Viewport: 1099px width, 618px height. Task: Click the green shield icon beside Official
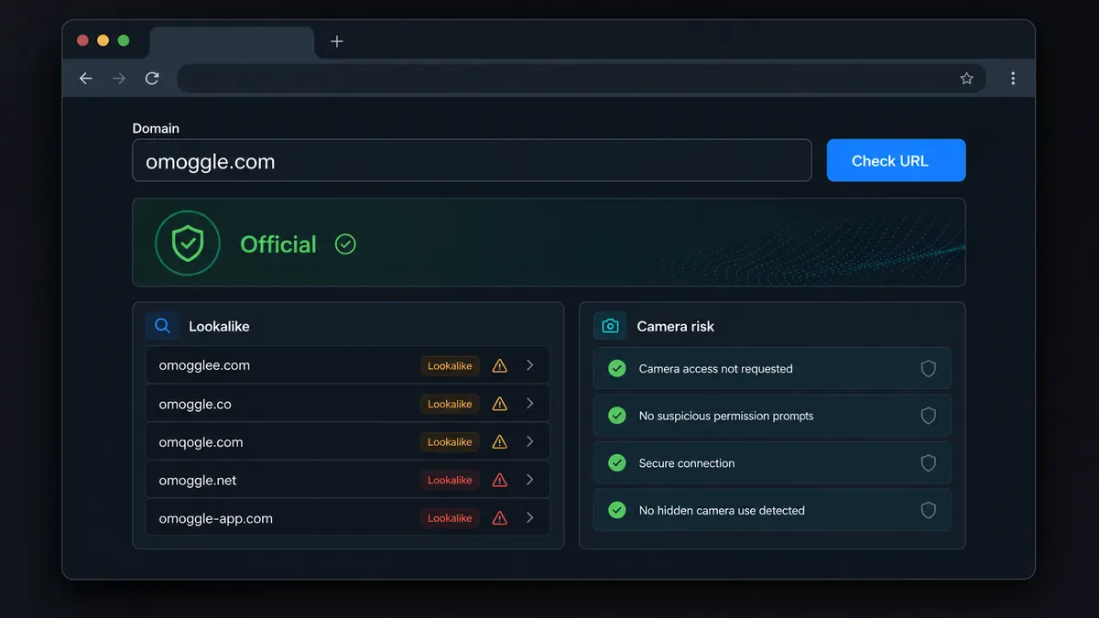point(188,244)
